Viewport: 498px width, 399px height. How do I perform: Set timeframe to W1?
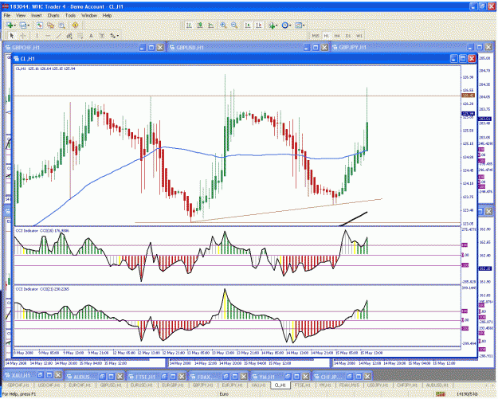359,36
